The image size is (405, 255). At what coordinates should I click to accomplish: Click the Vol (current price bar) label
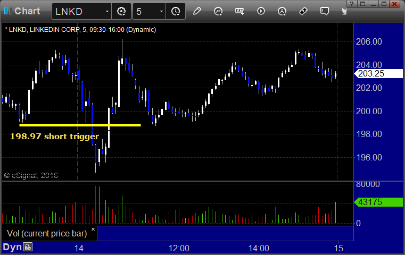(47, 233)
